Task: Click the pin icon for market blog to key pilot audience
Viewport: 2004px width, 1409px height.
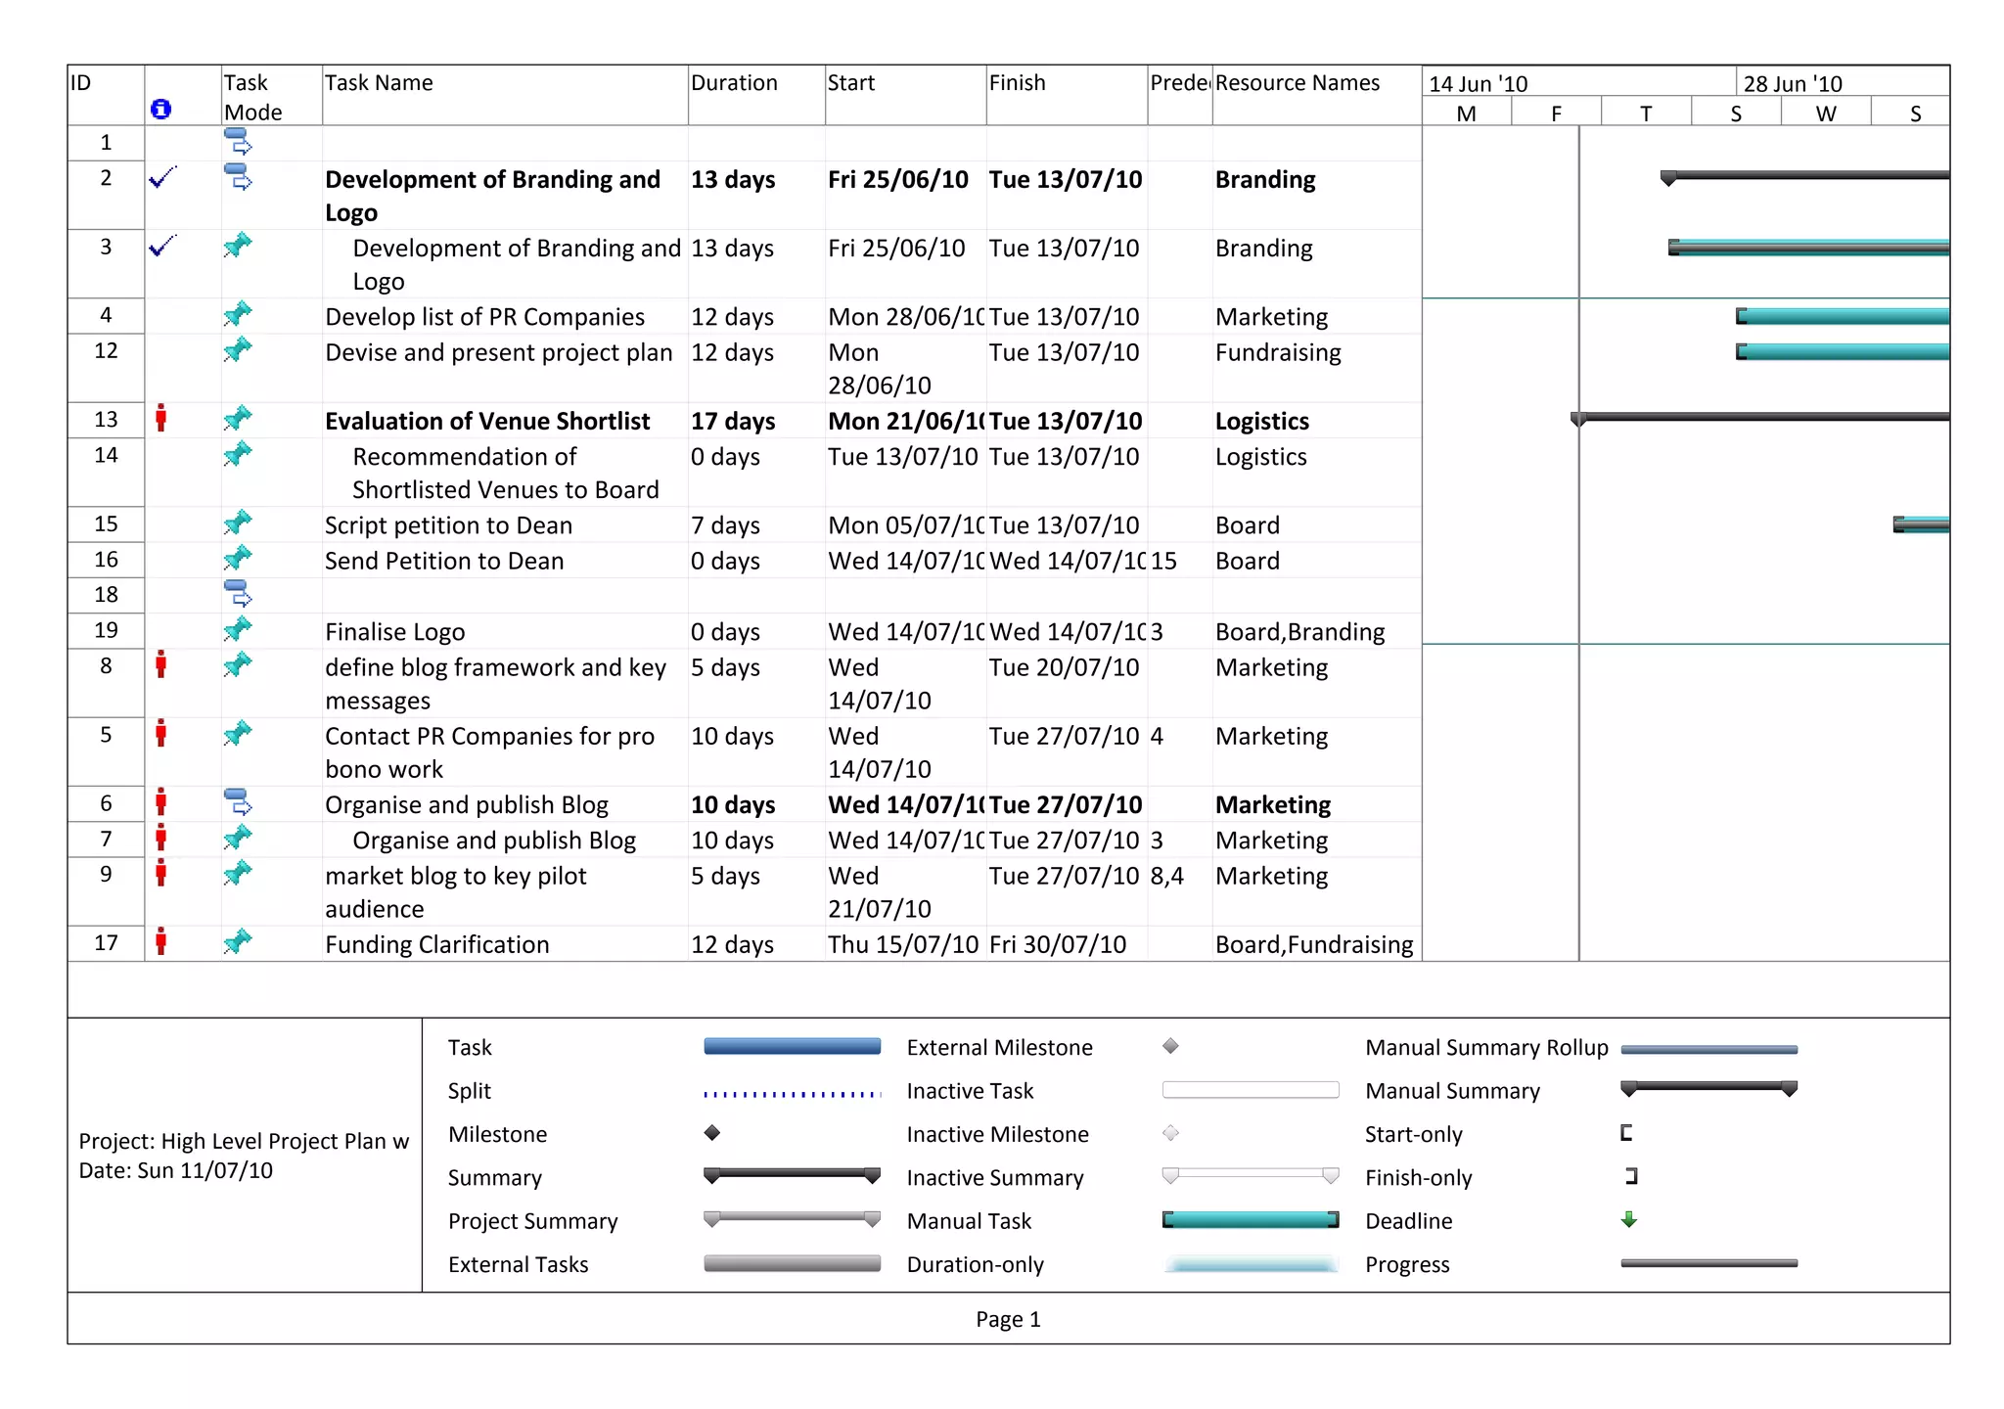Action: (x=238, y=873)
